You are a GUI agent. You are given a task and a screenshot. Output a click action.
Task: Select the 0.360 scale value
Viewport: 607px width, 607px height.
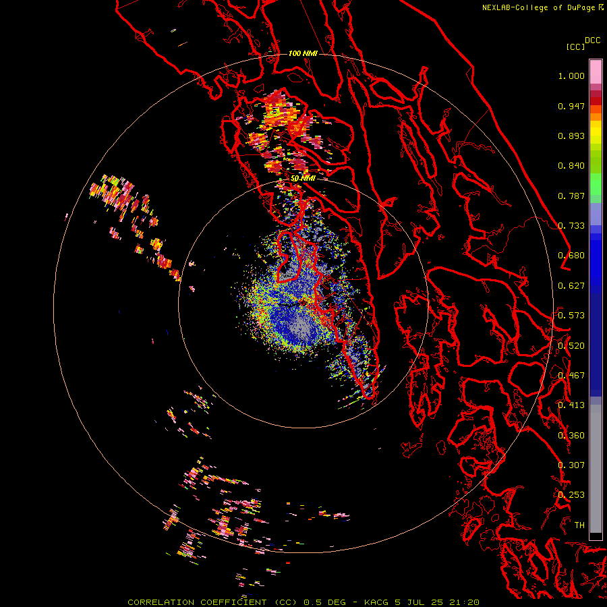[x=571, y=436]
